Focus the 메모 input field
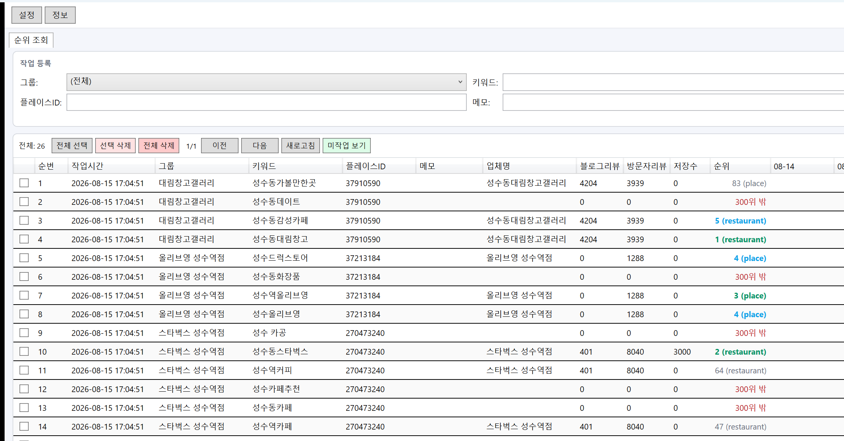This screenshot has height=441, width=844. (x=673, y=102)
